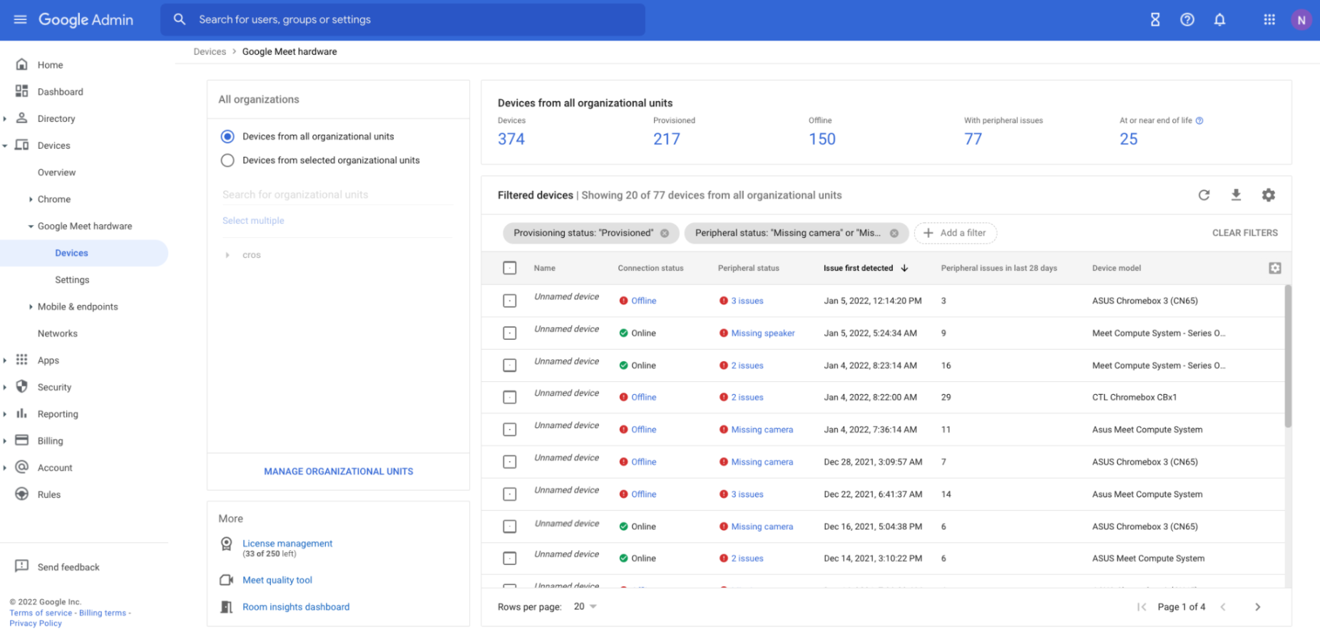Expand the Directory section arrow
Viewport: 1320px width, 632px height.
click(5, 119)
